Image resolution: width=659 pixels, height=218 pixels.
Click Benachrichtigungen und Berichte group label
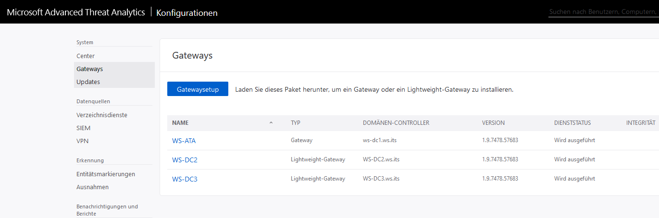[x=107, y=210]
